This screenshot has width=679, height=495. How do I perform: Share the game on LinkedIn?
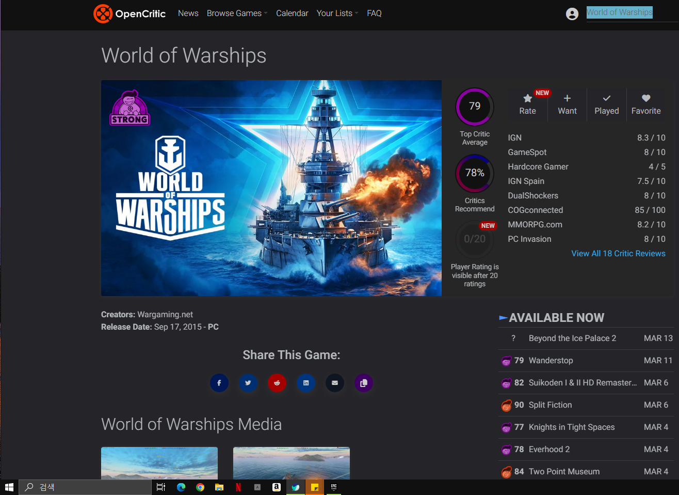[x=306, y=383]
